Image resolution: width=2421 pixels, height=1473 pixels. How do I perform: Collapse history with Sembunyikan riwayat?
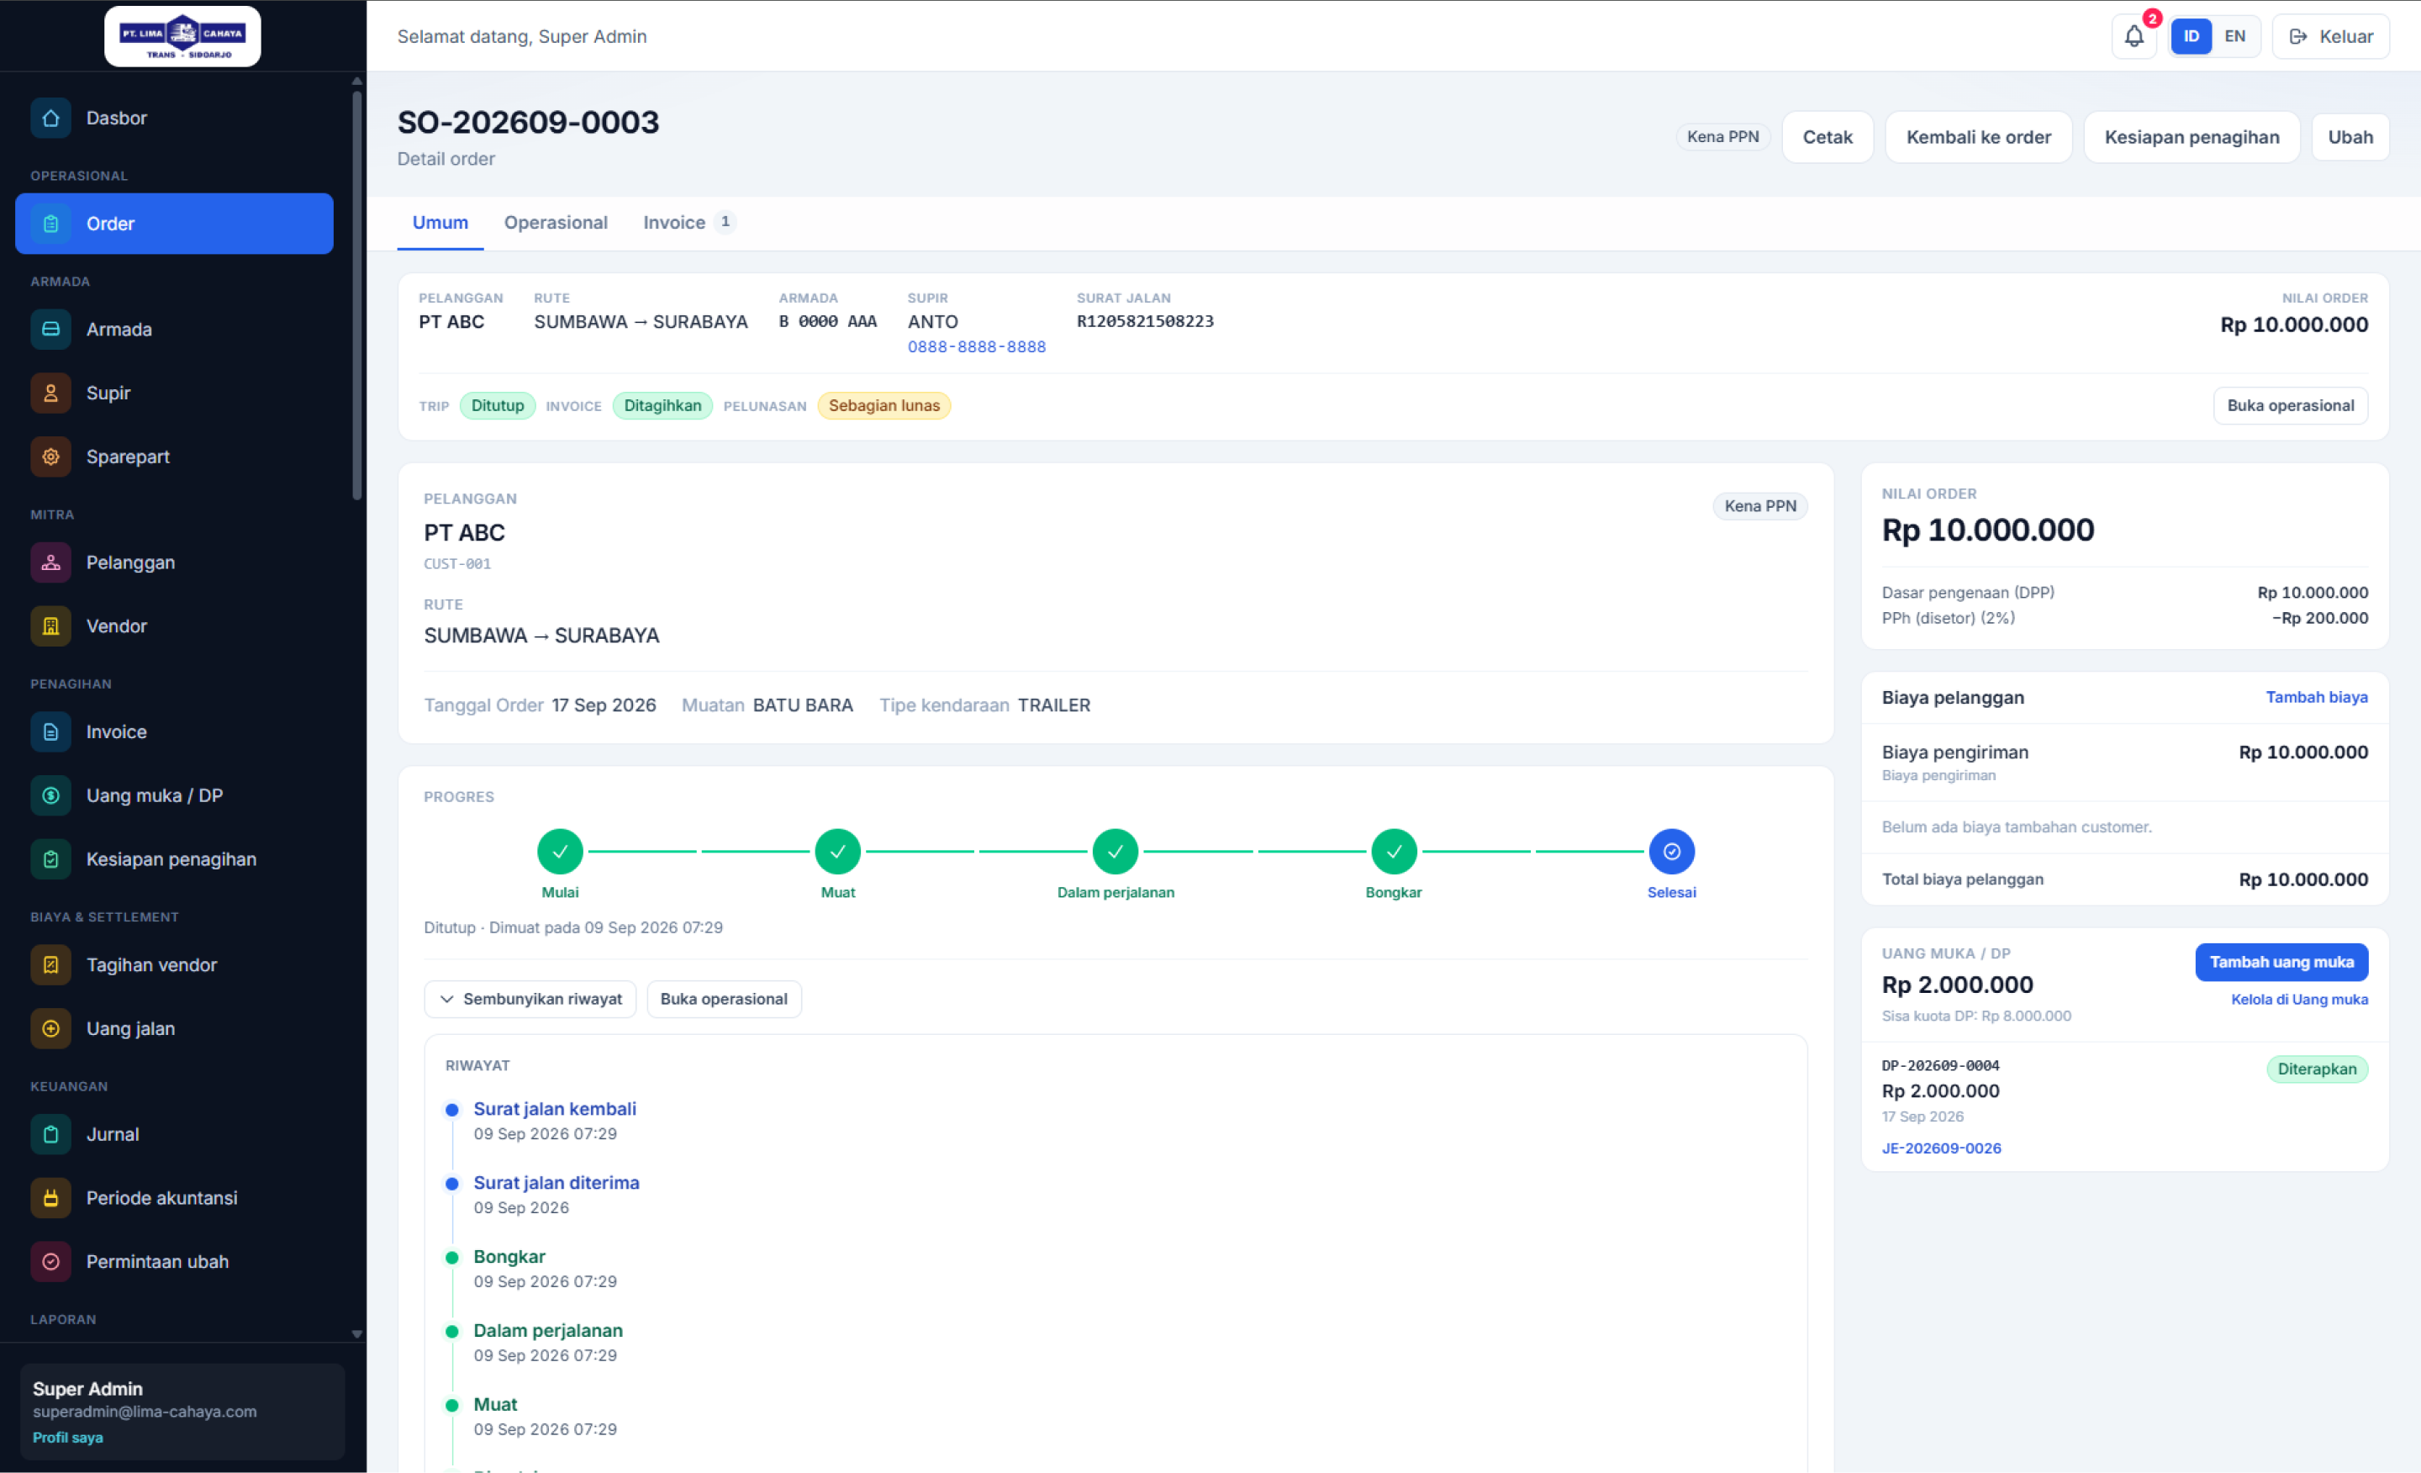click(530, 1000)
